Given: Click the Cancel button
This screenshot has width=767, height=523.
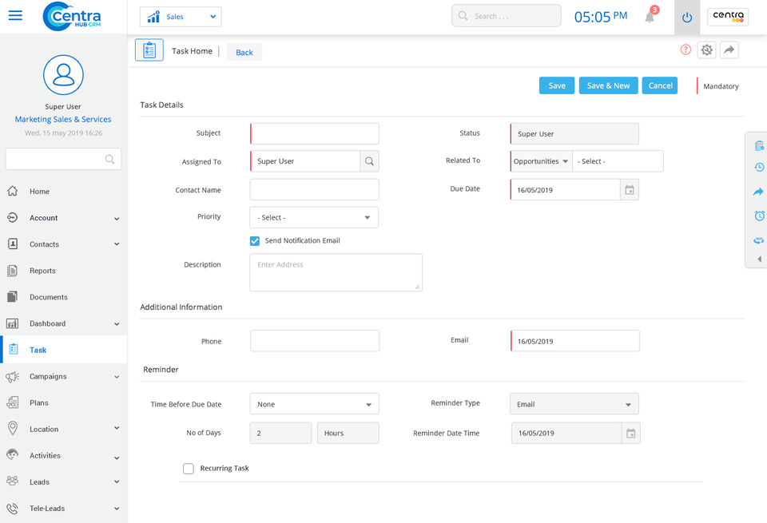Looking at the screenshot, I should (660, 86).
